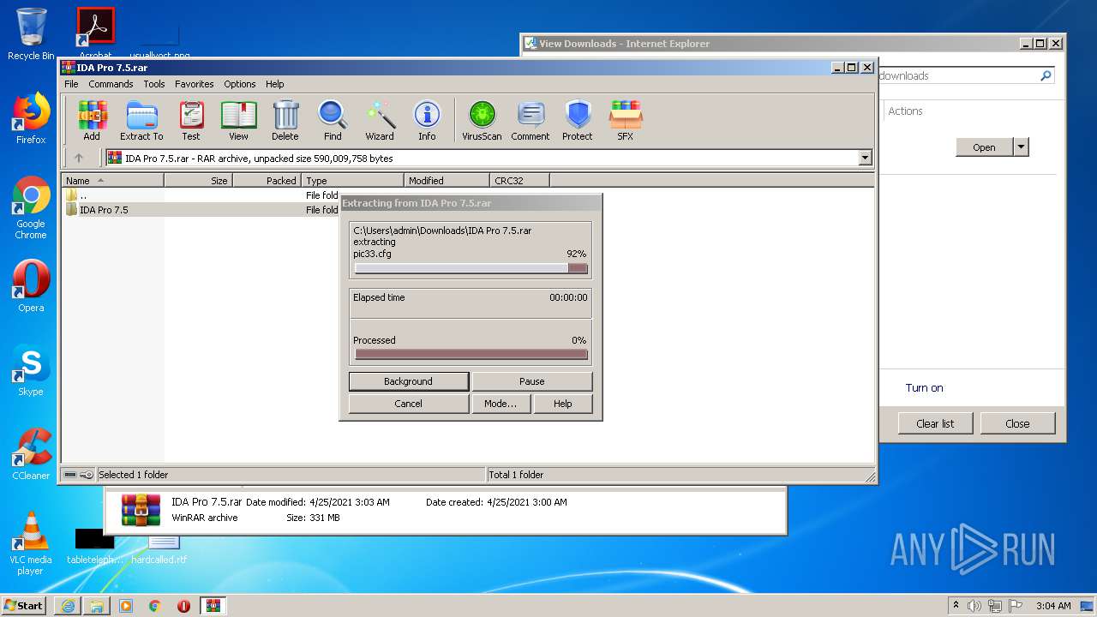Open Skype desktop shortcut

pyautogui.click(x=31, y=371)
